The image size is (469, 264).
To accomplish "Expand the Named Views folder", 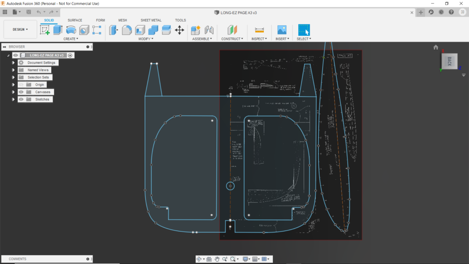I will pyautogui.click(x=13, y=70).
